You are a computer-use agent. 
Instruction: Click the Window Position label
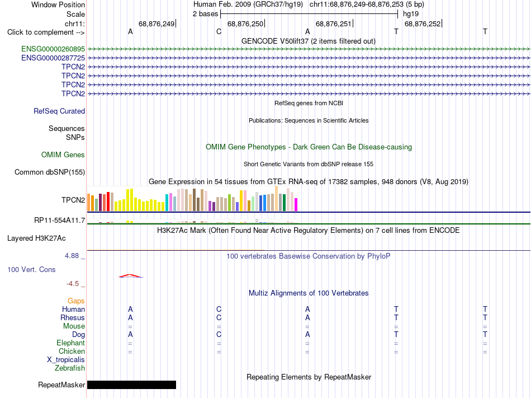tap(58, 5)
